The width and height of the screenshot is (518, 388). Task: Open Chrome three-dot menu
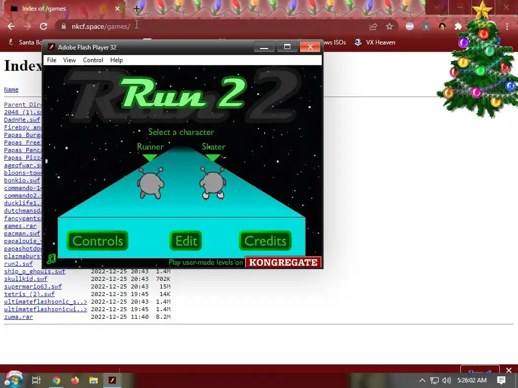point(507,26)
